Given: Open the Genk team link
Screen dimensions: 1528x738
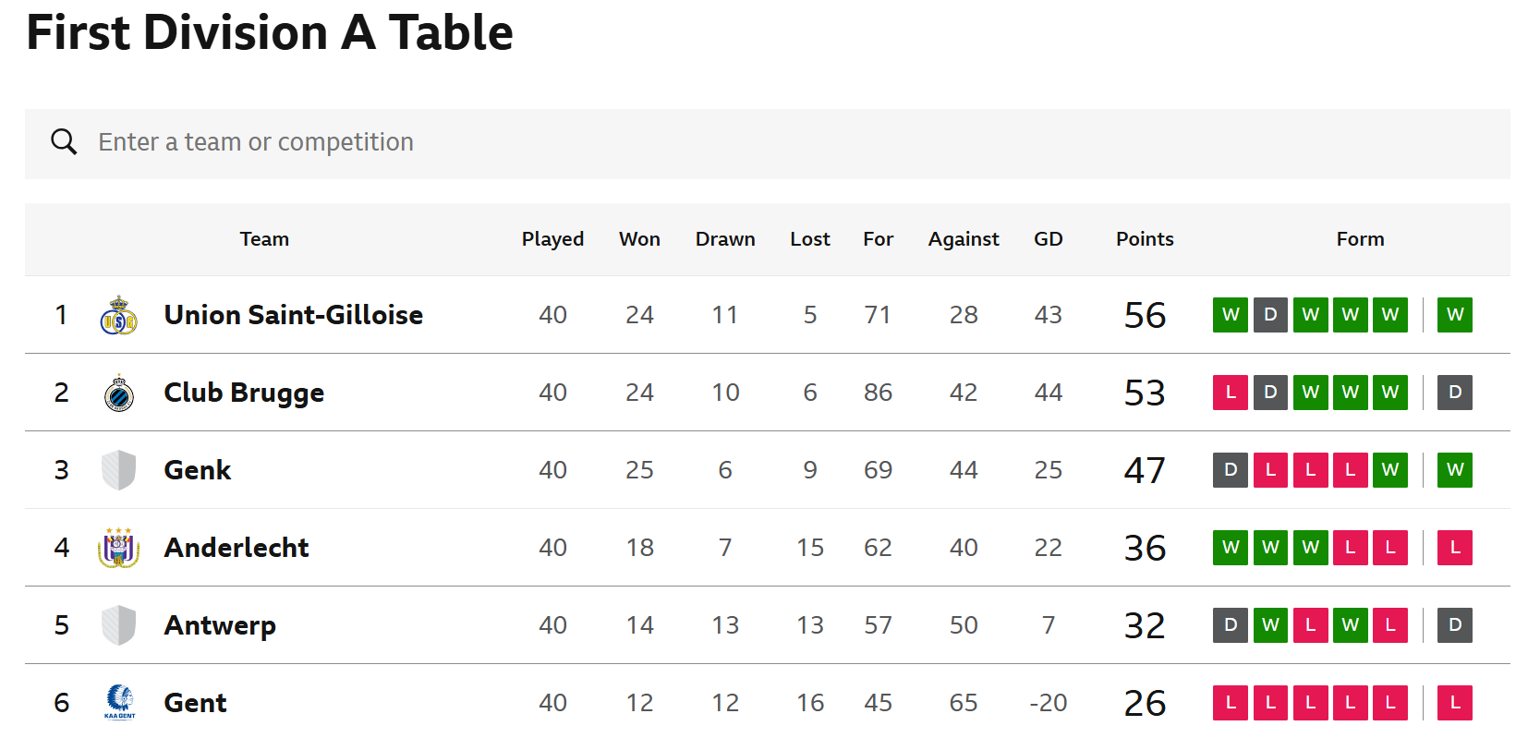Looking at the screenshot, I should 198,470.
